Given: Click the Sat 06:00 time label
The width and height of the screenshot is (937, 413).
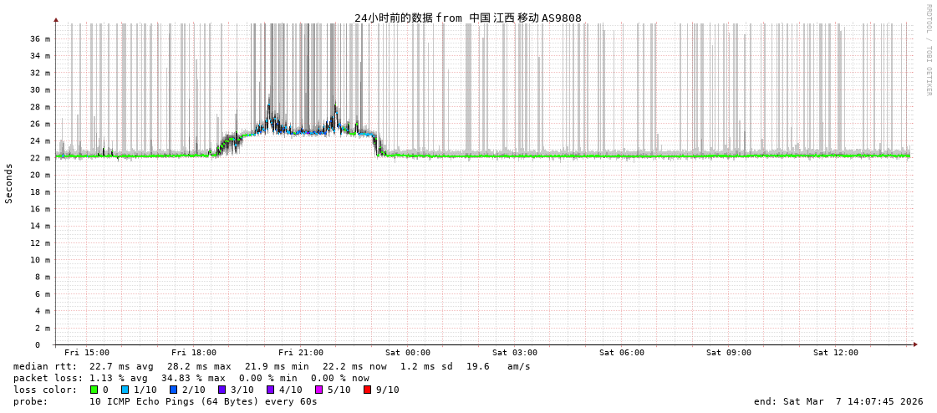Looking at the screenshot, I should pos(622,353).
